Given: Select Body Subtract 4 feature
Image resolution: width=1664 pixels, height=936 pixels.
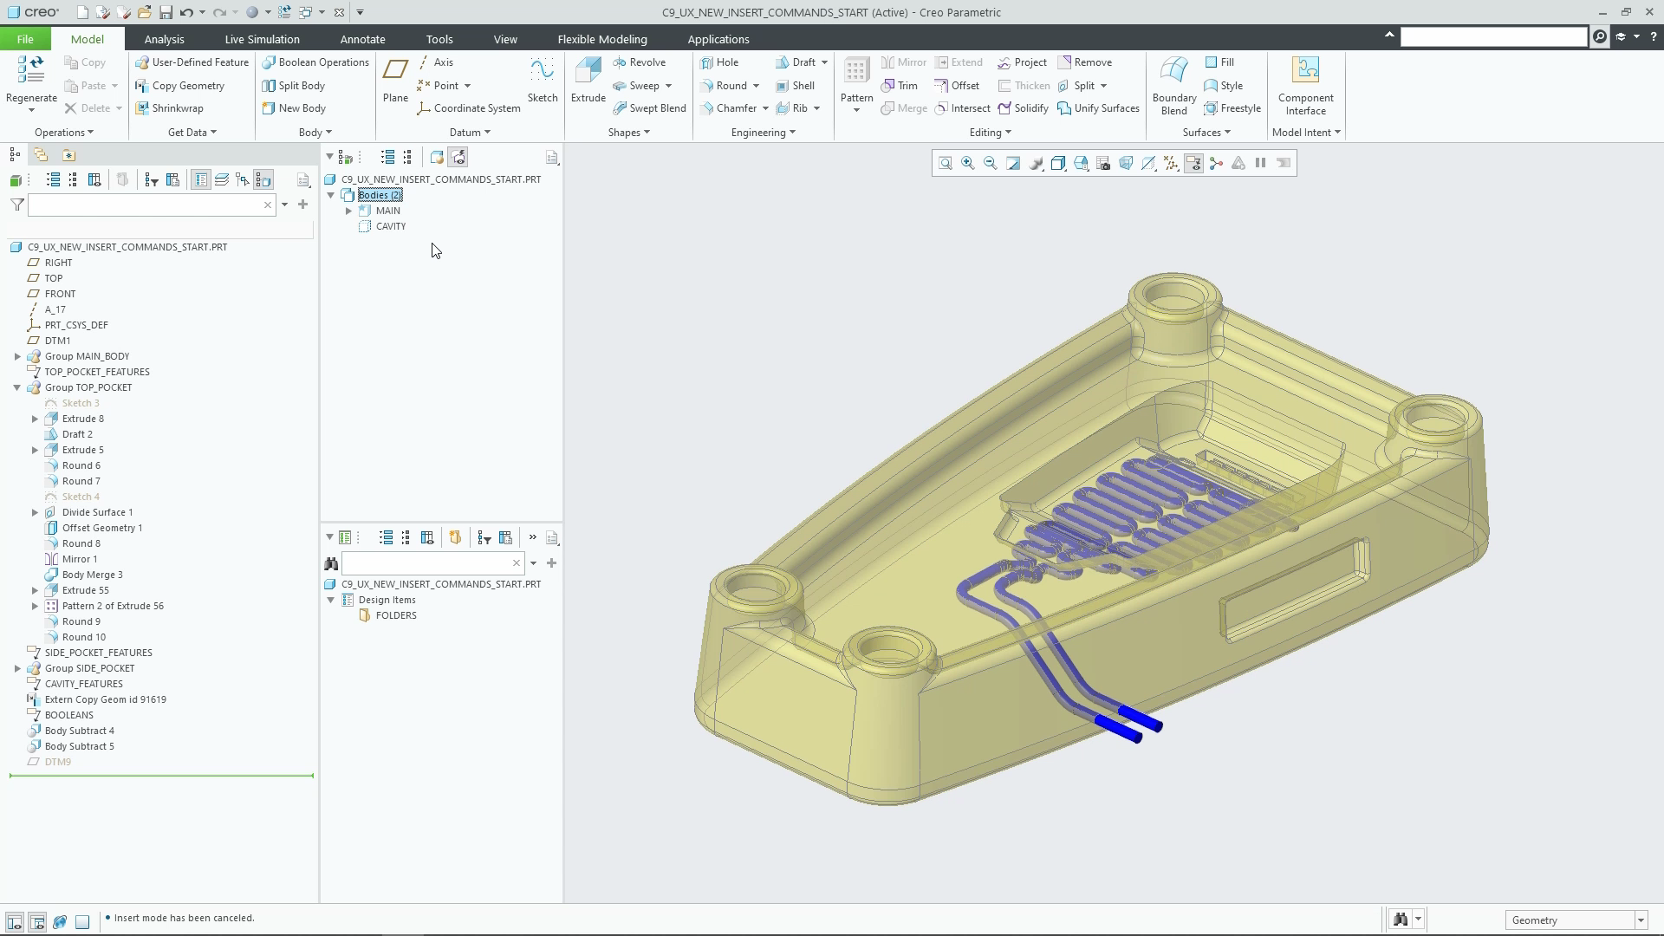Looking at the screenshot, I should (x=79, y=731).
